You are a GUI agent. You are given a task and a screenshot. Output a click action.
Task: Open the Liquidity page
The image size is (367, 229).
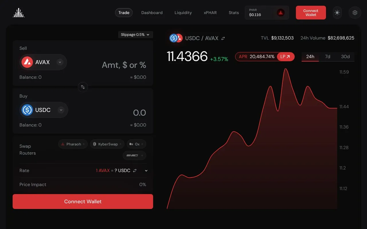click(183, 13)
